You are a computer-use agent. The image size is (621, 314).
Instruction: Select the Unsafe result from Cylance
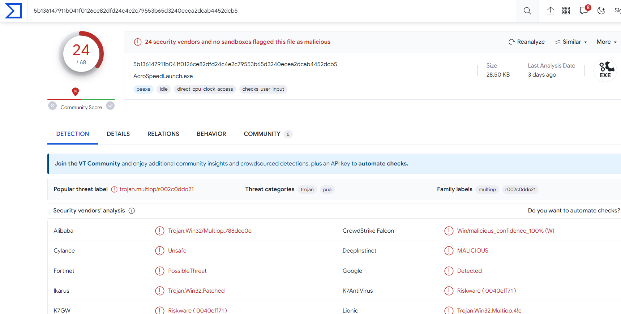[x=177, y=251]
